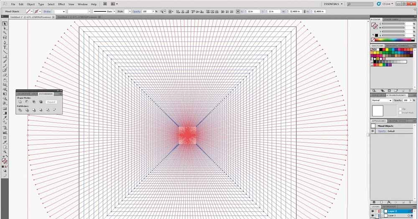The height and width of the screenshot is (219, 418).
Task: Select the Line Segment tool
Action: (5, 52)
